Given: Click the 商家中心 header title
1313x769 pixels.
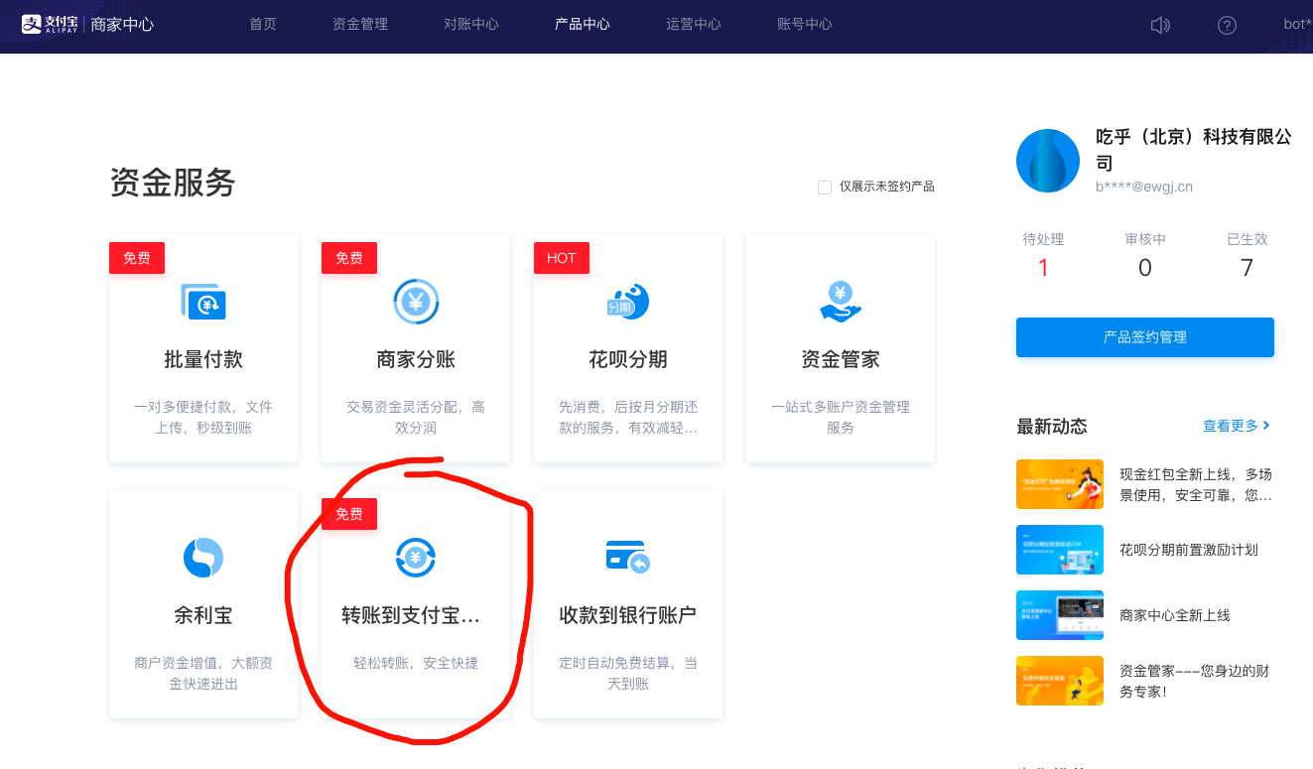Looking at the screenshot, I should point(122,24).
